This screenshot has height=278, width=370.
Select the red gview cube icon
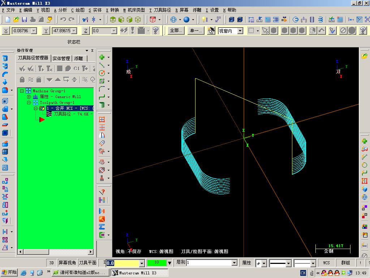coord(153,20)
